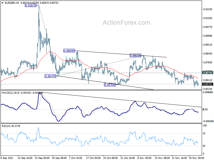The image size is (214, 161).
Task: Click the MACD -0.006366 scale value
Action: click(x=208, y=121)
